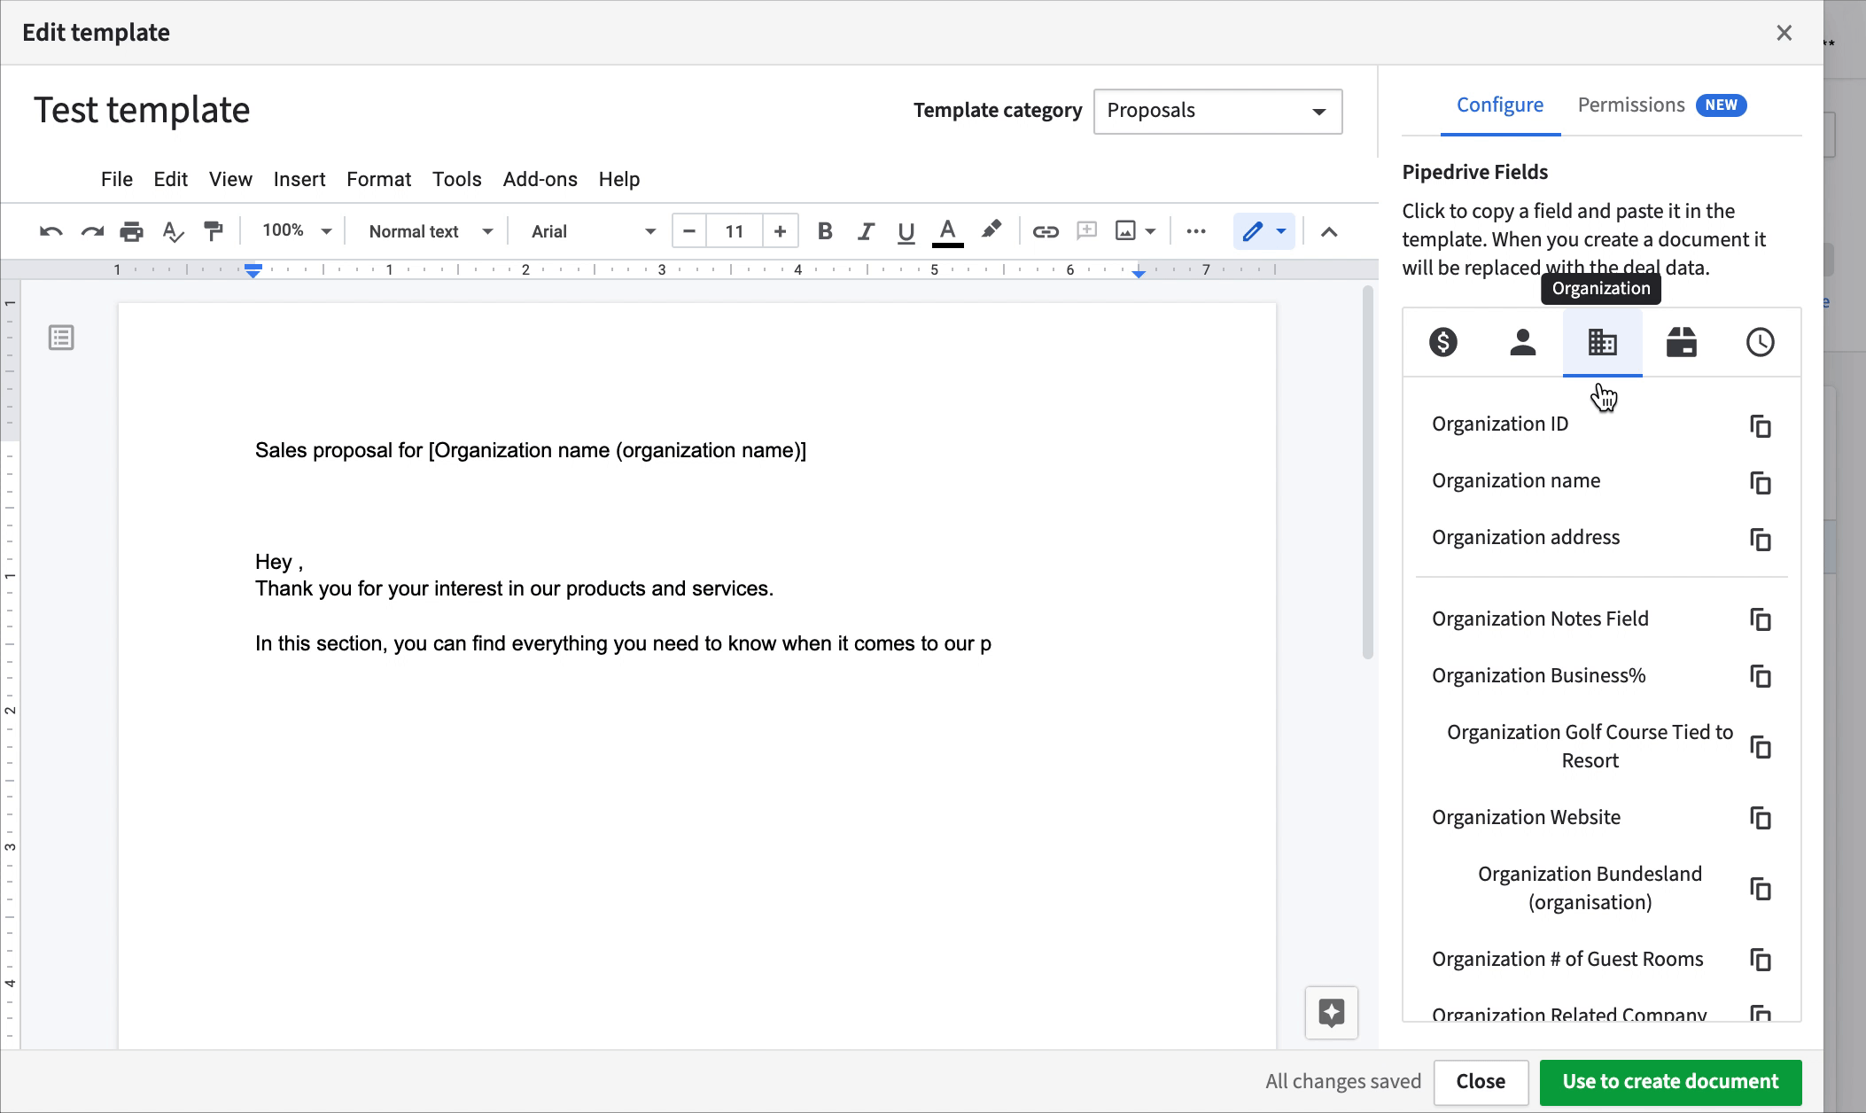Copy the Organization name field
This screenshot has width=1866, height=1113.
click(1760, 481)
